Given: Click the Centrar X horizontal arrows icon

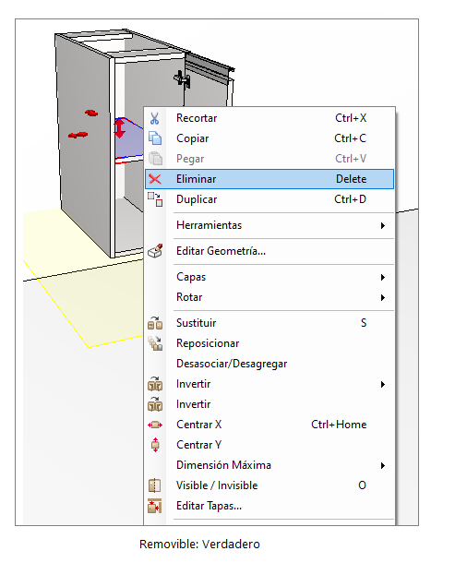Looking at the screenshot, I should pyautogui.click(x=155, y=425).
